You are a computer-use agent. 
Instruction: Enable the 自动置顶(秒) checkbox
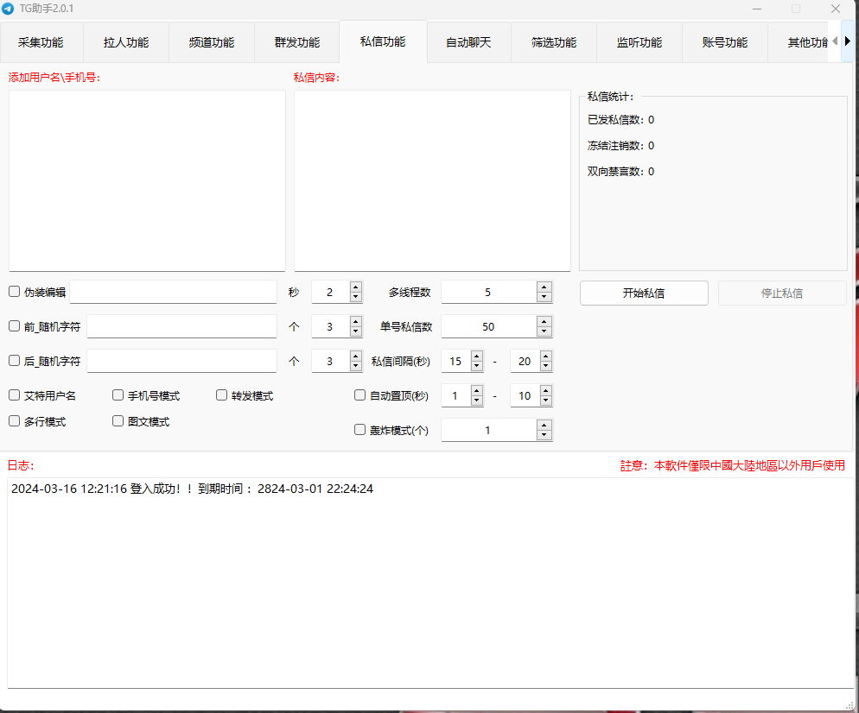pyautogui.click(x=360, y=395)
